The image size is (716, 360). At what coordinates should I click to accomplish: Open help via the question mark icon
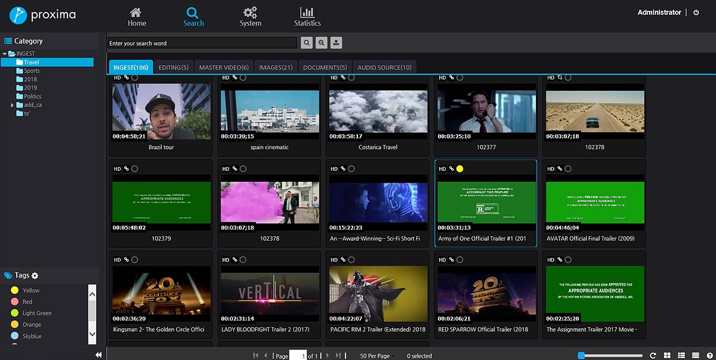point(709,356)
